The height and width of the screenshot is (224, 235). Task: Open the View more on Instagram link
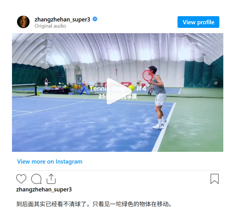(x=50, y=162)
